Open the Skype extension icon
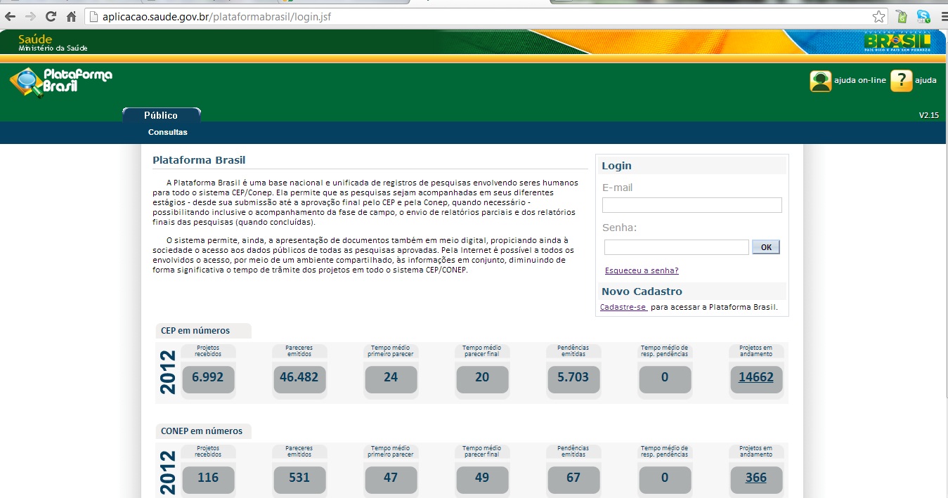948x498 pixels. tap(923, 16)
